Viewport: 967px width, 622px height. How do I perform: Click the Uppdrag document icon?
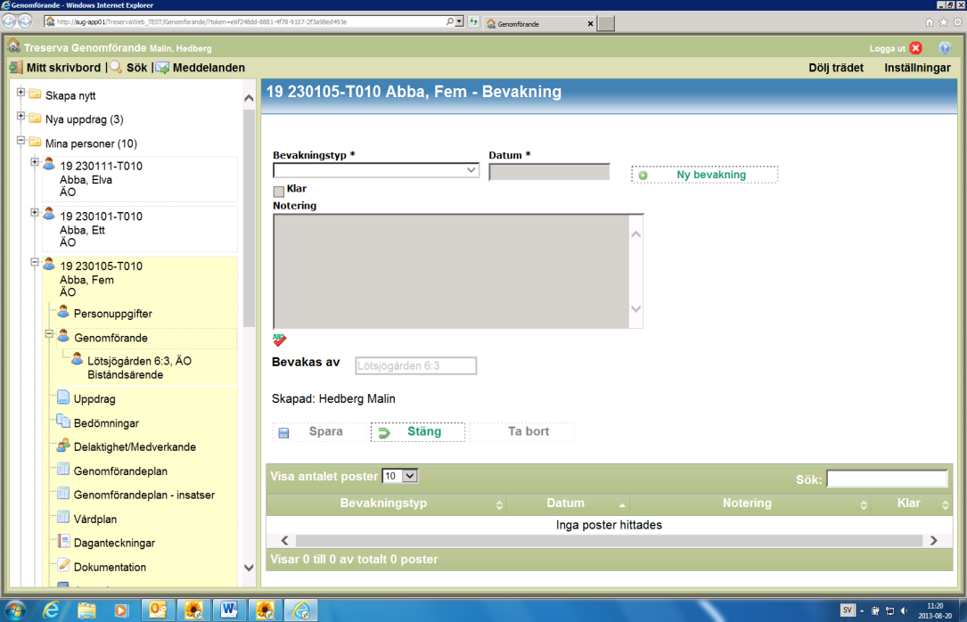pos(63,397)
